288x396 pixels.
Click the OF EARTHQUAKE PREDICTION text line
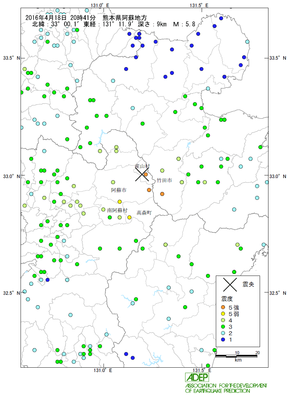(x=218, y=391)
